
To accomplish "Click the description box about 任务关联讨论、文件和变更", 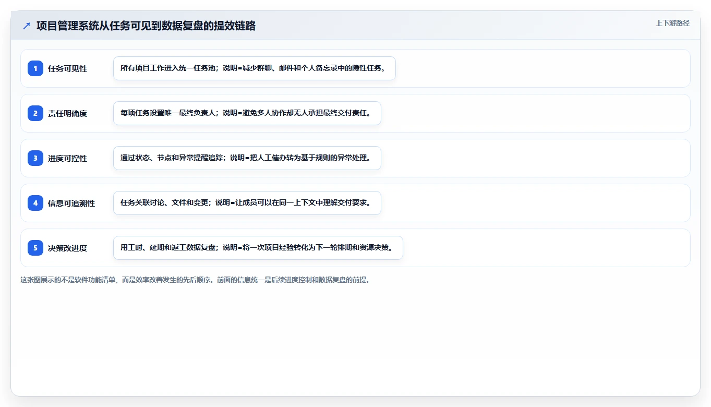I will 247,203.
